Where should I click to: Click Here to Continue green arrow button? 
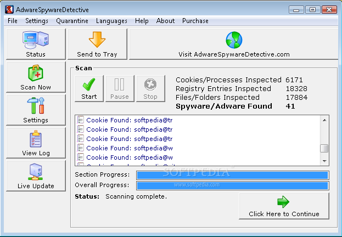tap(284, 206)
